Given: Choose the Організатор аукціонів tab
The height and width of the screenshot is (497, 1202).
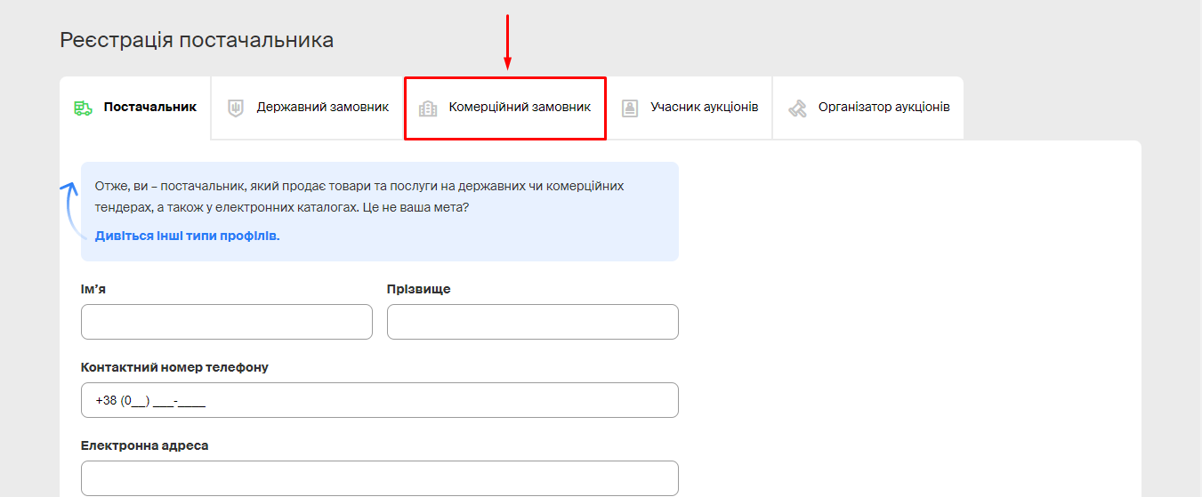Looking at the screenshot, I should pos(883,108).
